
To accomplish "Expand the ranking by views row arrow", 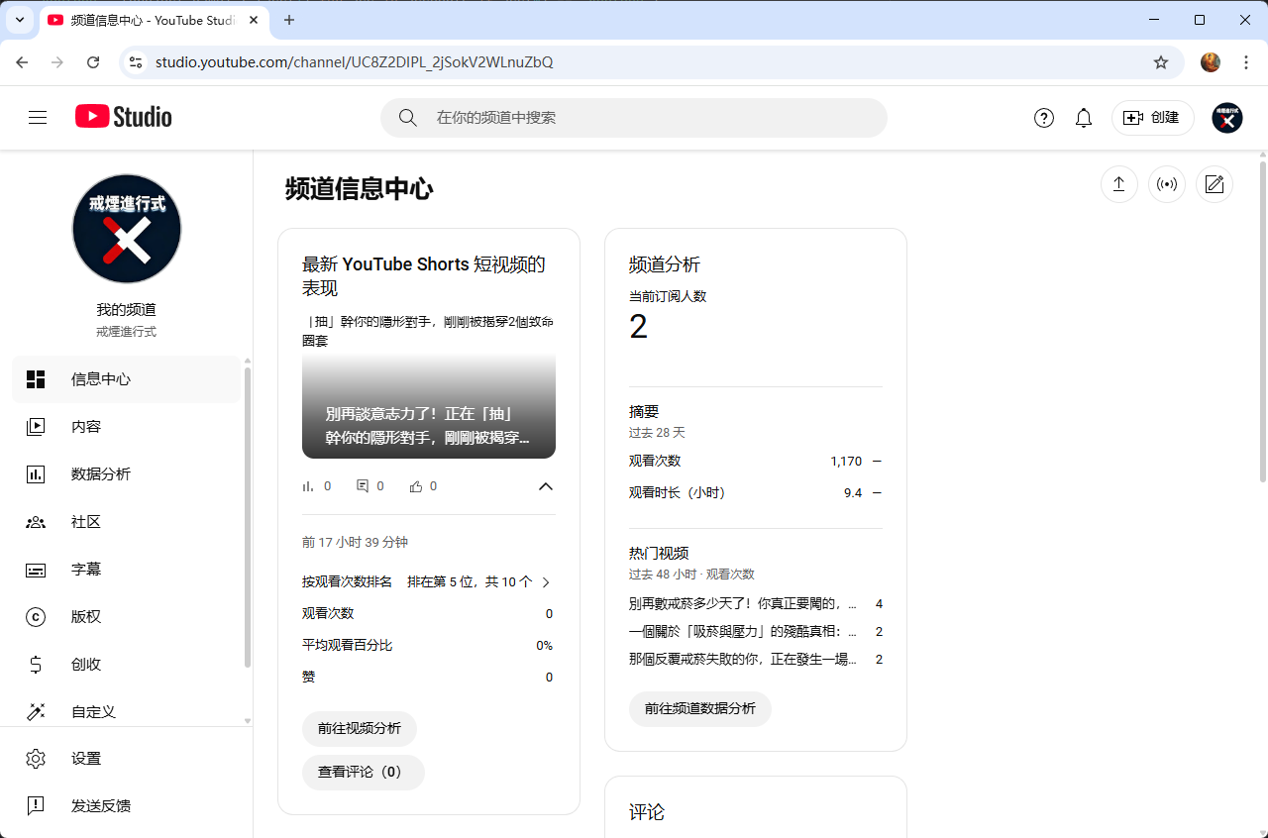I will (546, 582).
